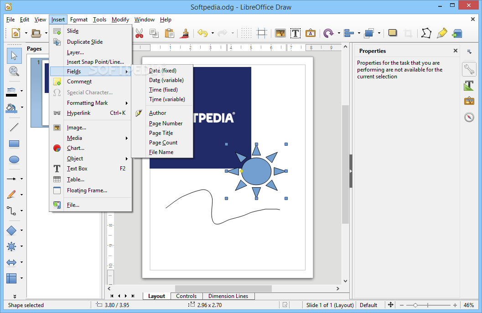The width and height of the screenshot is (482, 313).
Task: Toggle the Extrusion 3D button
Action: [457, 33]
